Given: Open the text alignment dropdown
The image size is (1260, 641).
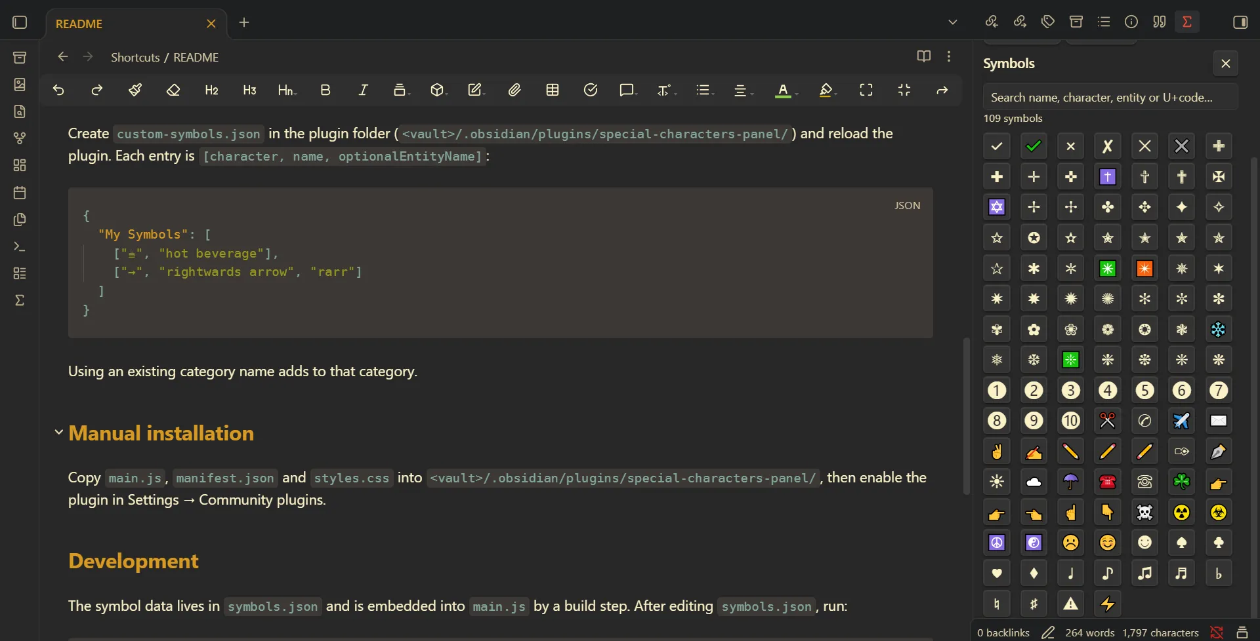Looking at the screenshot, I should [742, 90].
